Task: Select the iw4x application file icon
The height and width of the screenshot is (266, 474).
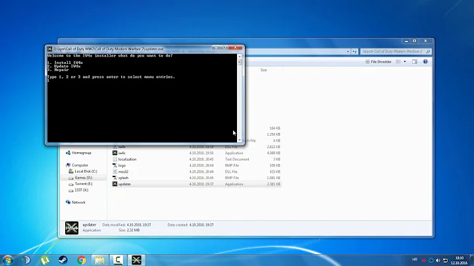Action: pyautogui.click(x=115, y=153)
